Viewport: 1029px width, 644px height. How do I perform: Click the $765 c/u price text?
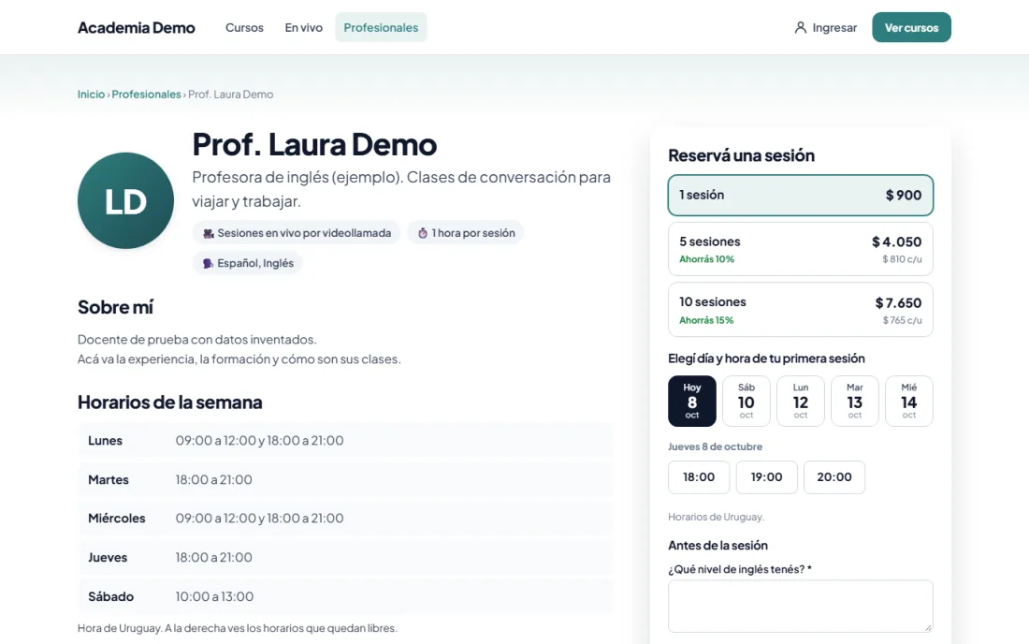click(902, 320)
